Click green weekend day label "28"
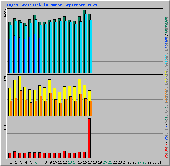Image resolution: width=170 pixels, height=166 pixels. click(144, 162)
